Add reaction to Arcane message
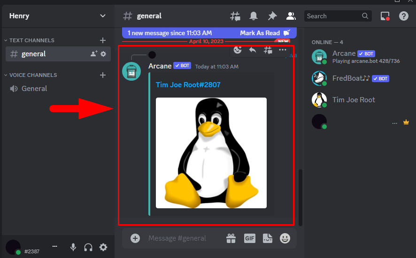 [x=238, y=50]
